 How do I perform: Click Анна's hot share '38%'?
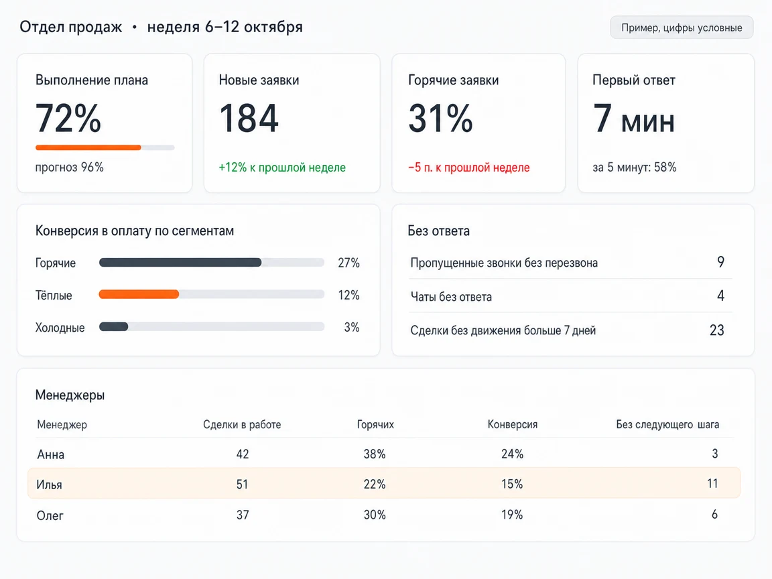coord(375,454)
